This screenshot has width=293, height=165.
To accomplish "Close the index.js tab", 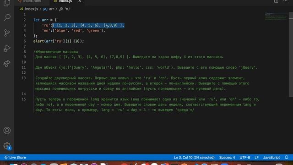I will (x=80, y=1).
